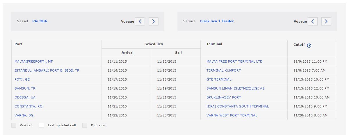Go to next service voyage
This screenshot has height=135, width=349.
(x=326, y=21)
